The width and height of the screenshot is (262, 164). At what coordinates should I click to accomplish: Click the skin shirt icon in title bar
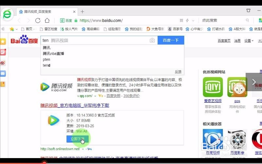pos(249,10)
